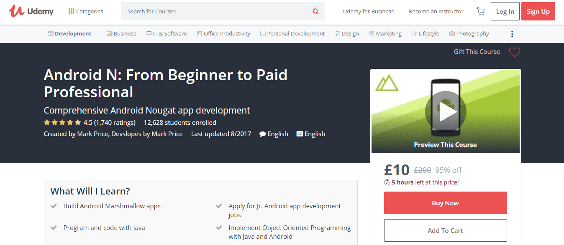564x245 pixels.
Task: Open the shopping cart icon
Action: [x=480, y=11]
